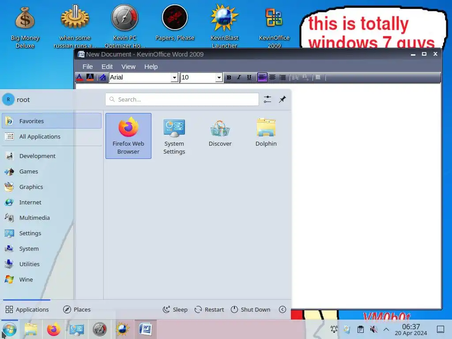This screenshot has height=339, width=452.
Task: Toggle italic formatting in KevinOffice Word
Action: pyautogui.click(x=239, y=77)
